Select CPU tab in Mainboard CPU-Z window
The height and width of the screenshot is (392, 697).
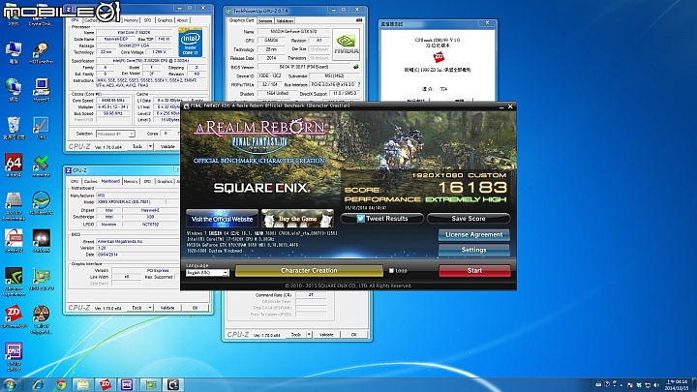75,181
